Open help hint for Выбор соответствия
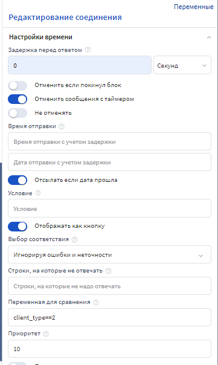218x365 pixels. [x=74, y=239]
